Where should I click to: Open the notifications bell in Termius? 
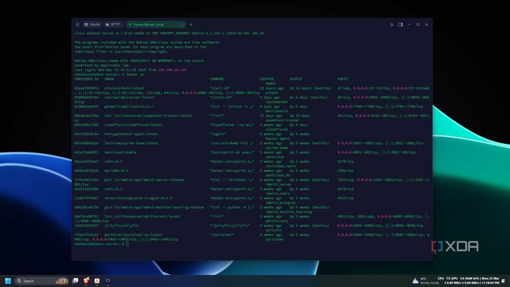pos(392,24)
